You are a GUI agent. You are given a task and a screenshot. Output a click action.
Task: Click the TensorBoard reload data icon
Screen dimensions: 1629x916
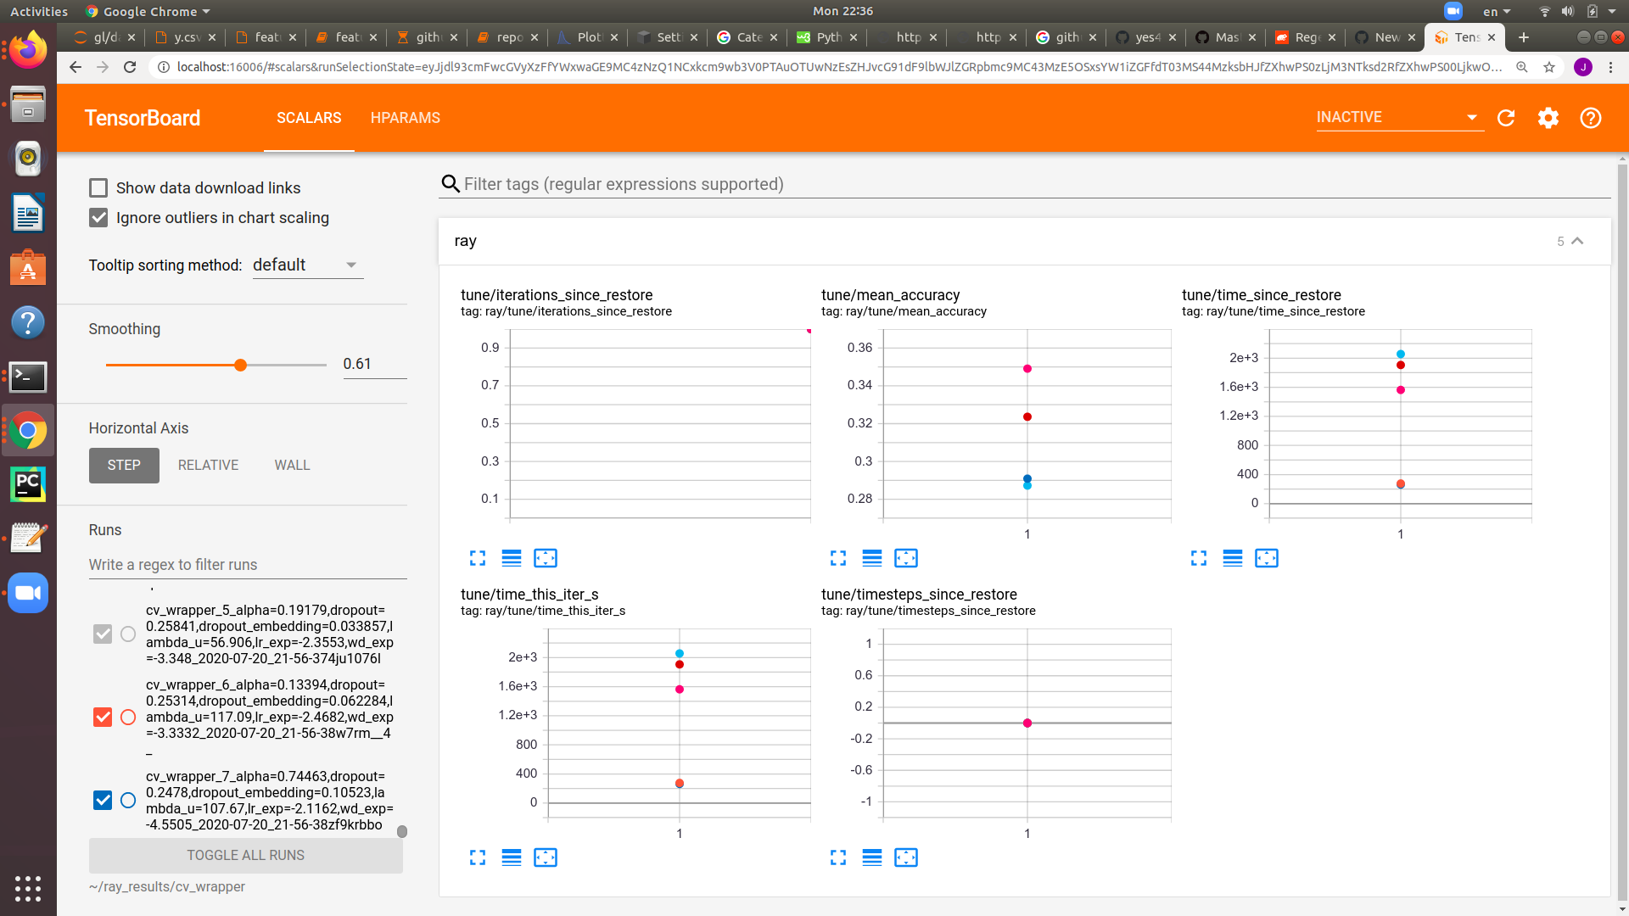pyautogui.click(x=1506, y=118)
